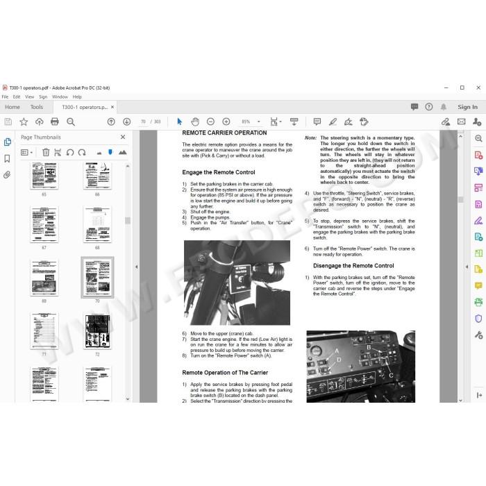Open the Sign menu
Viewport: 486px width, 486px height.
[43, 97]
